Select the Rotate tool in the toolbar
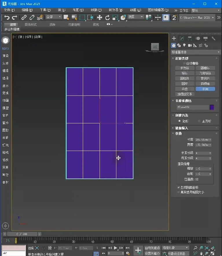 107,17
